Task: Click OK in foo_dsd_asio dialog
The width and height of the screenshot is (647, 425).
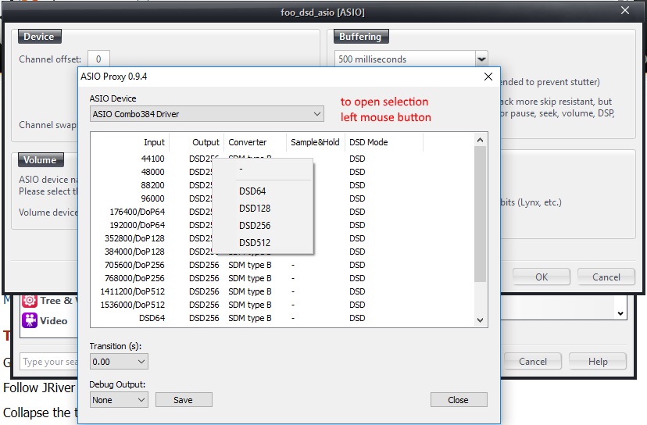Action: click(541, 277)
